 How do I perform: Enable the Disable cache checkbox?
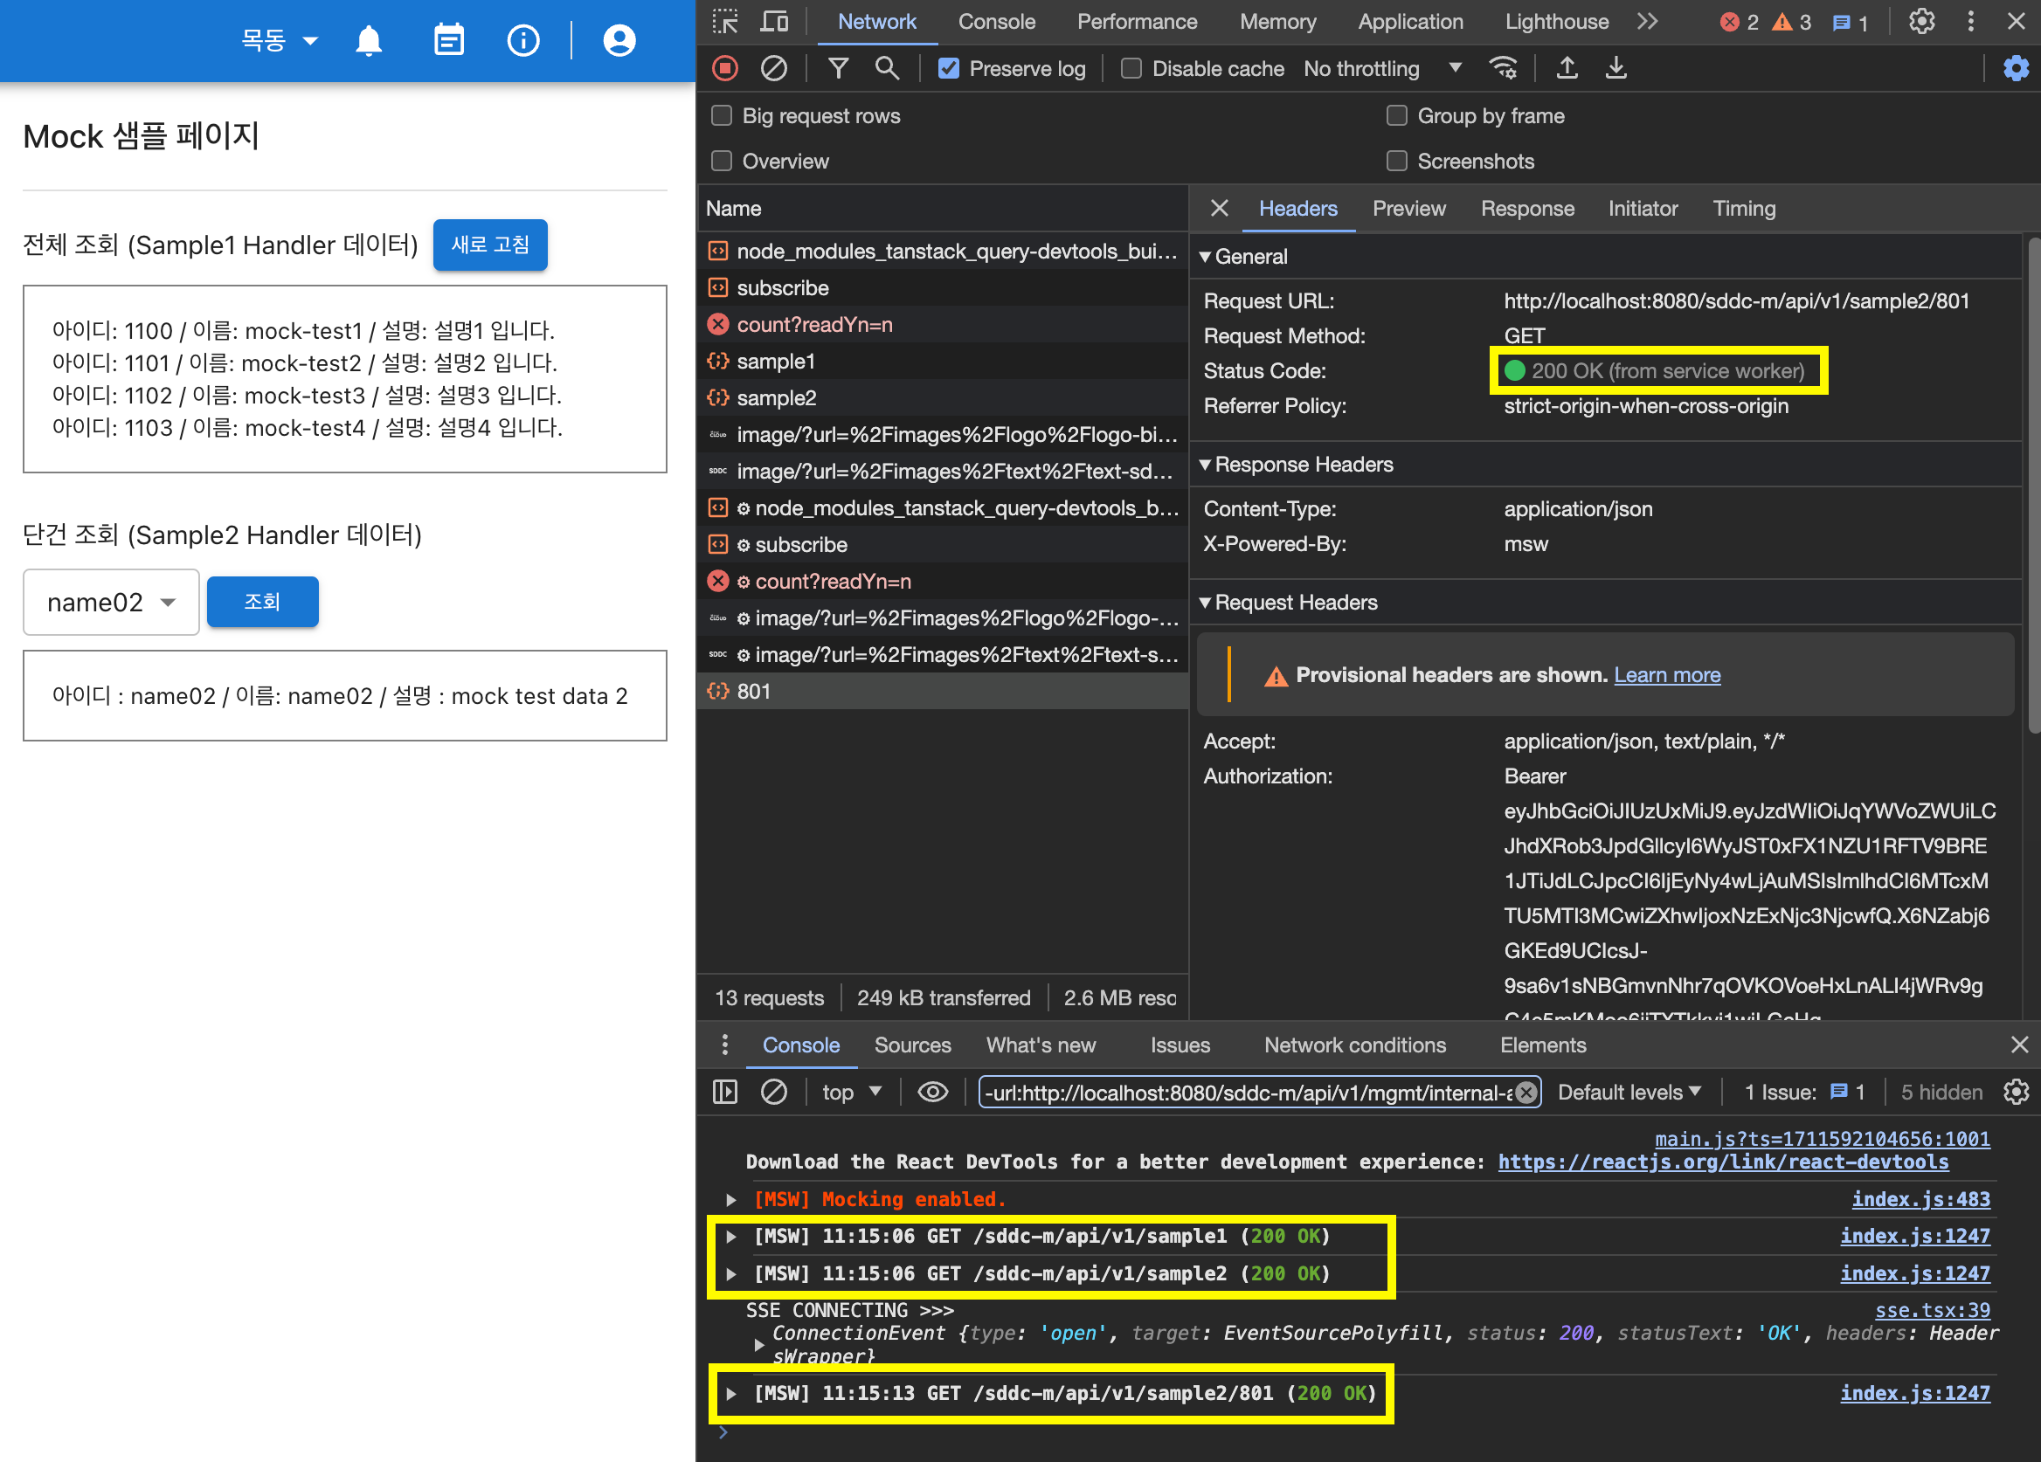tap(1131, 68)
